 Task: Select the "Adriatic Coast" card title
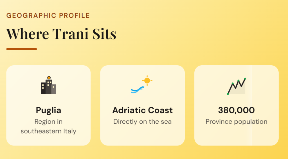pos(142,110)
